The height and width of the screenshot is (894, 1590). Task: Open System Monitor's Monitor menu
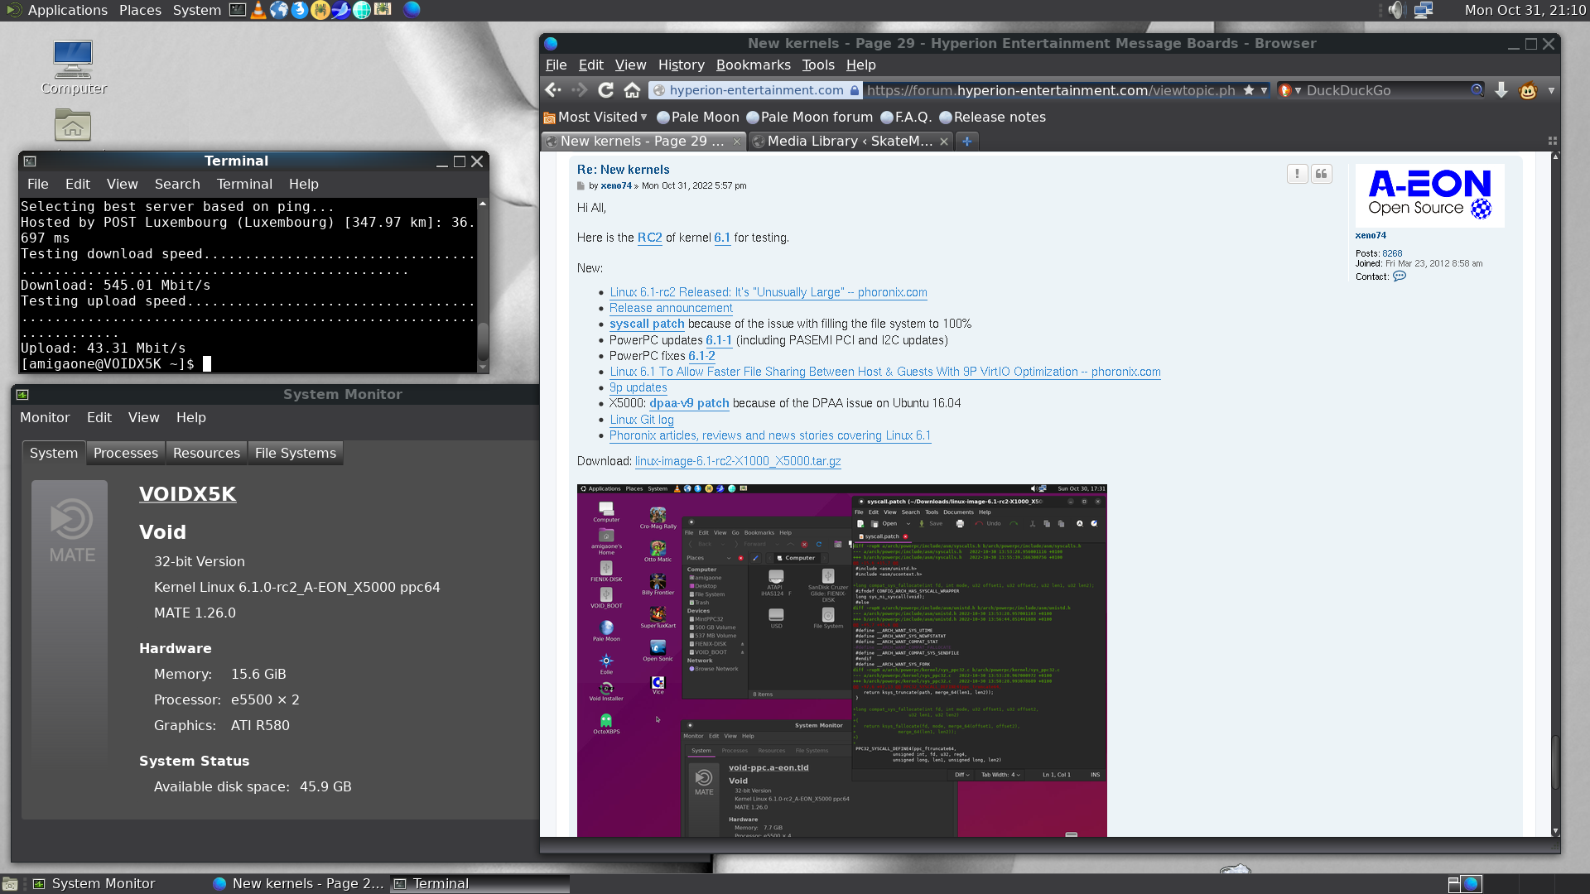pyautogui.click(x=45, y=417)
